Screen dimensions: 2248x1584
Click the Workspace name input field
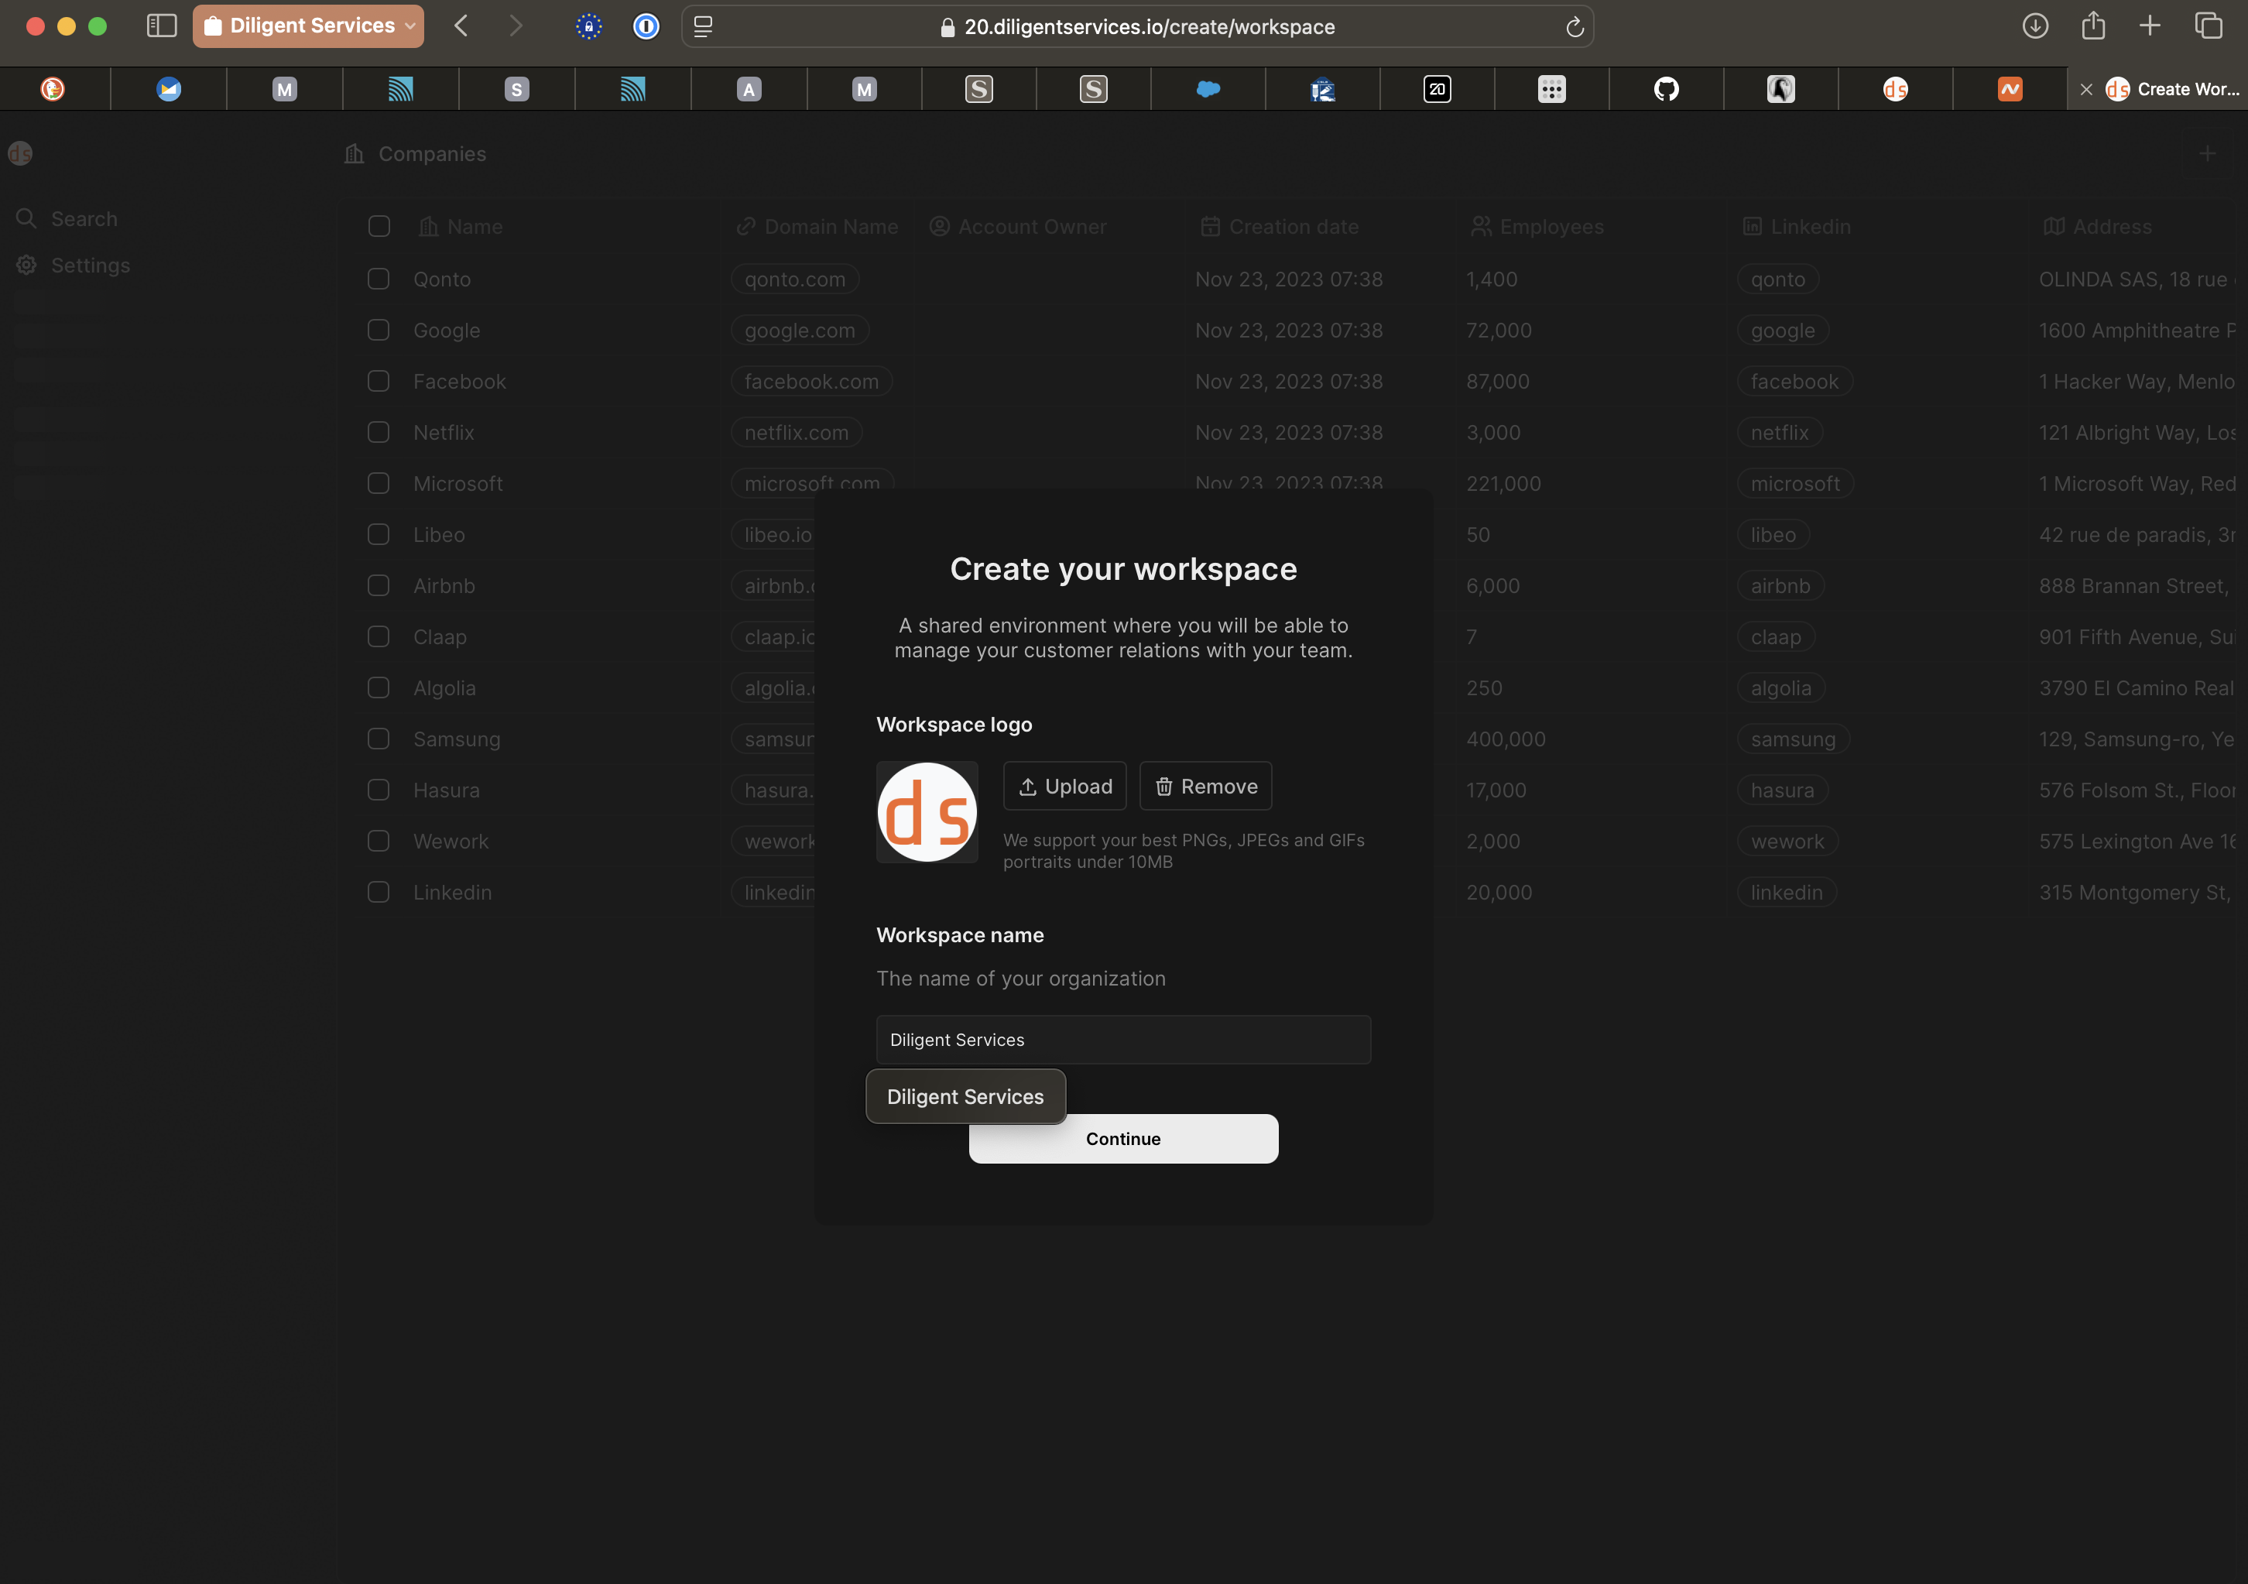click(1123, 1040)
